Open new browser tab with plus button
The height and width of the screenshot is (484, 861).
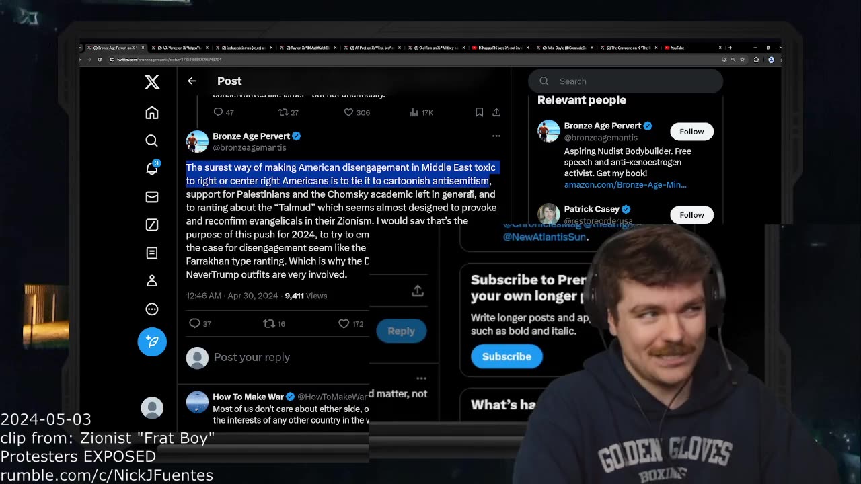click(x=730, y=48)
